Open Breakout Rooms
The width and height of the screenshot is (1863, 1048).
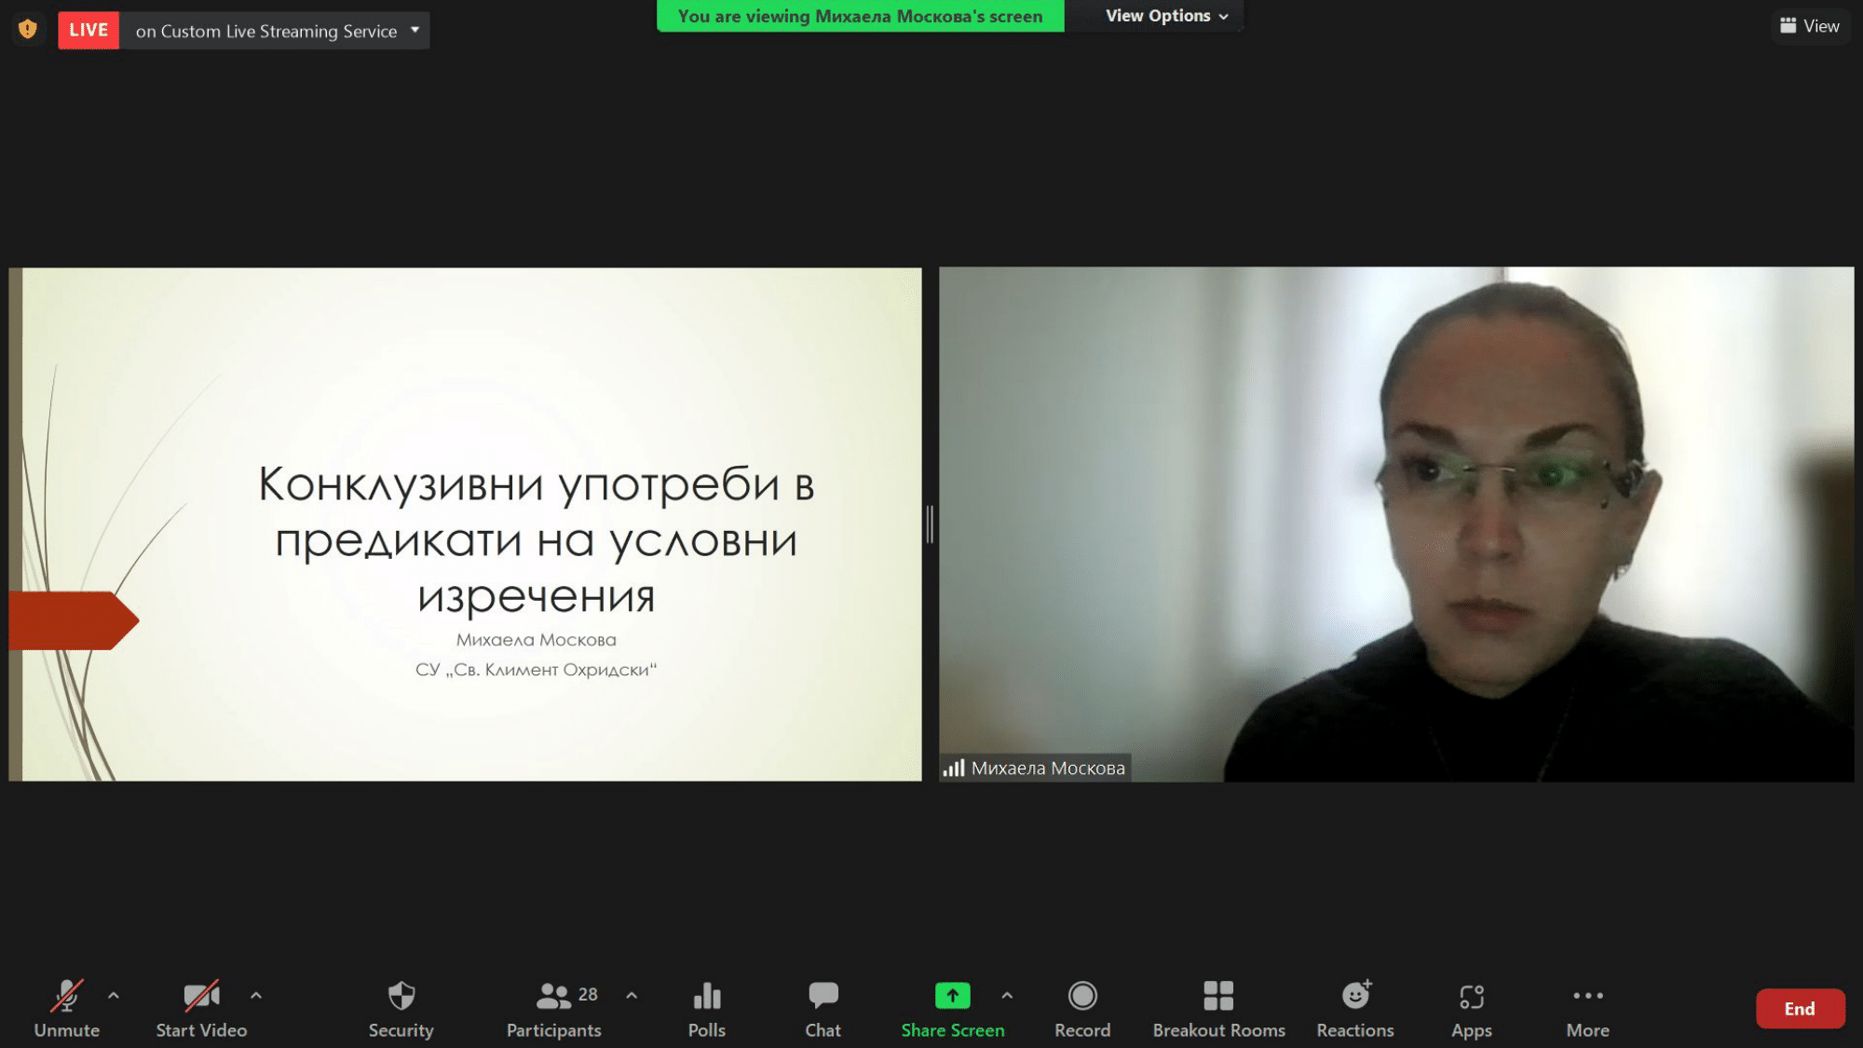coord(1217,997)
